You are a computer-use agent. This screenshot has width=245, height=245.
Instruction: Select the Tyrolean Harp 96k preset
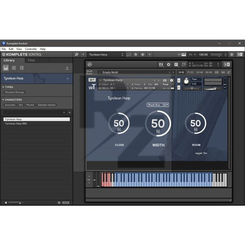click(x=37, y=124)
